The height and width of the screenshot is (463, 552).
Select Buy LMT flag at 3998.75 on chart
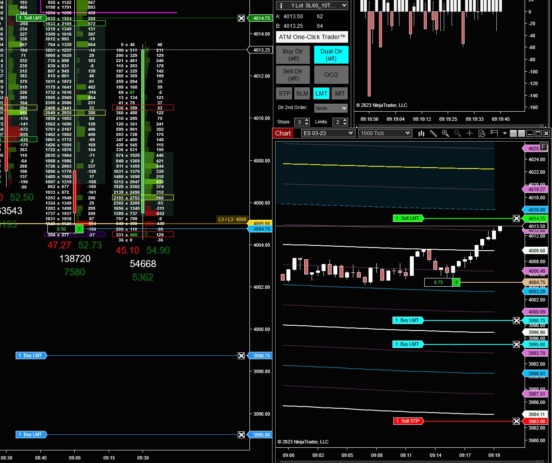pos(408,321)
